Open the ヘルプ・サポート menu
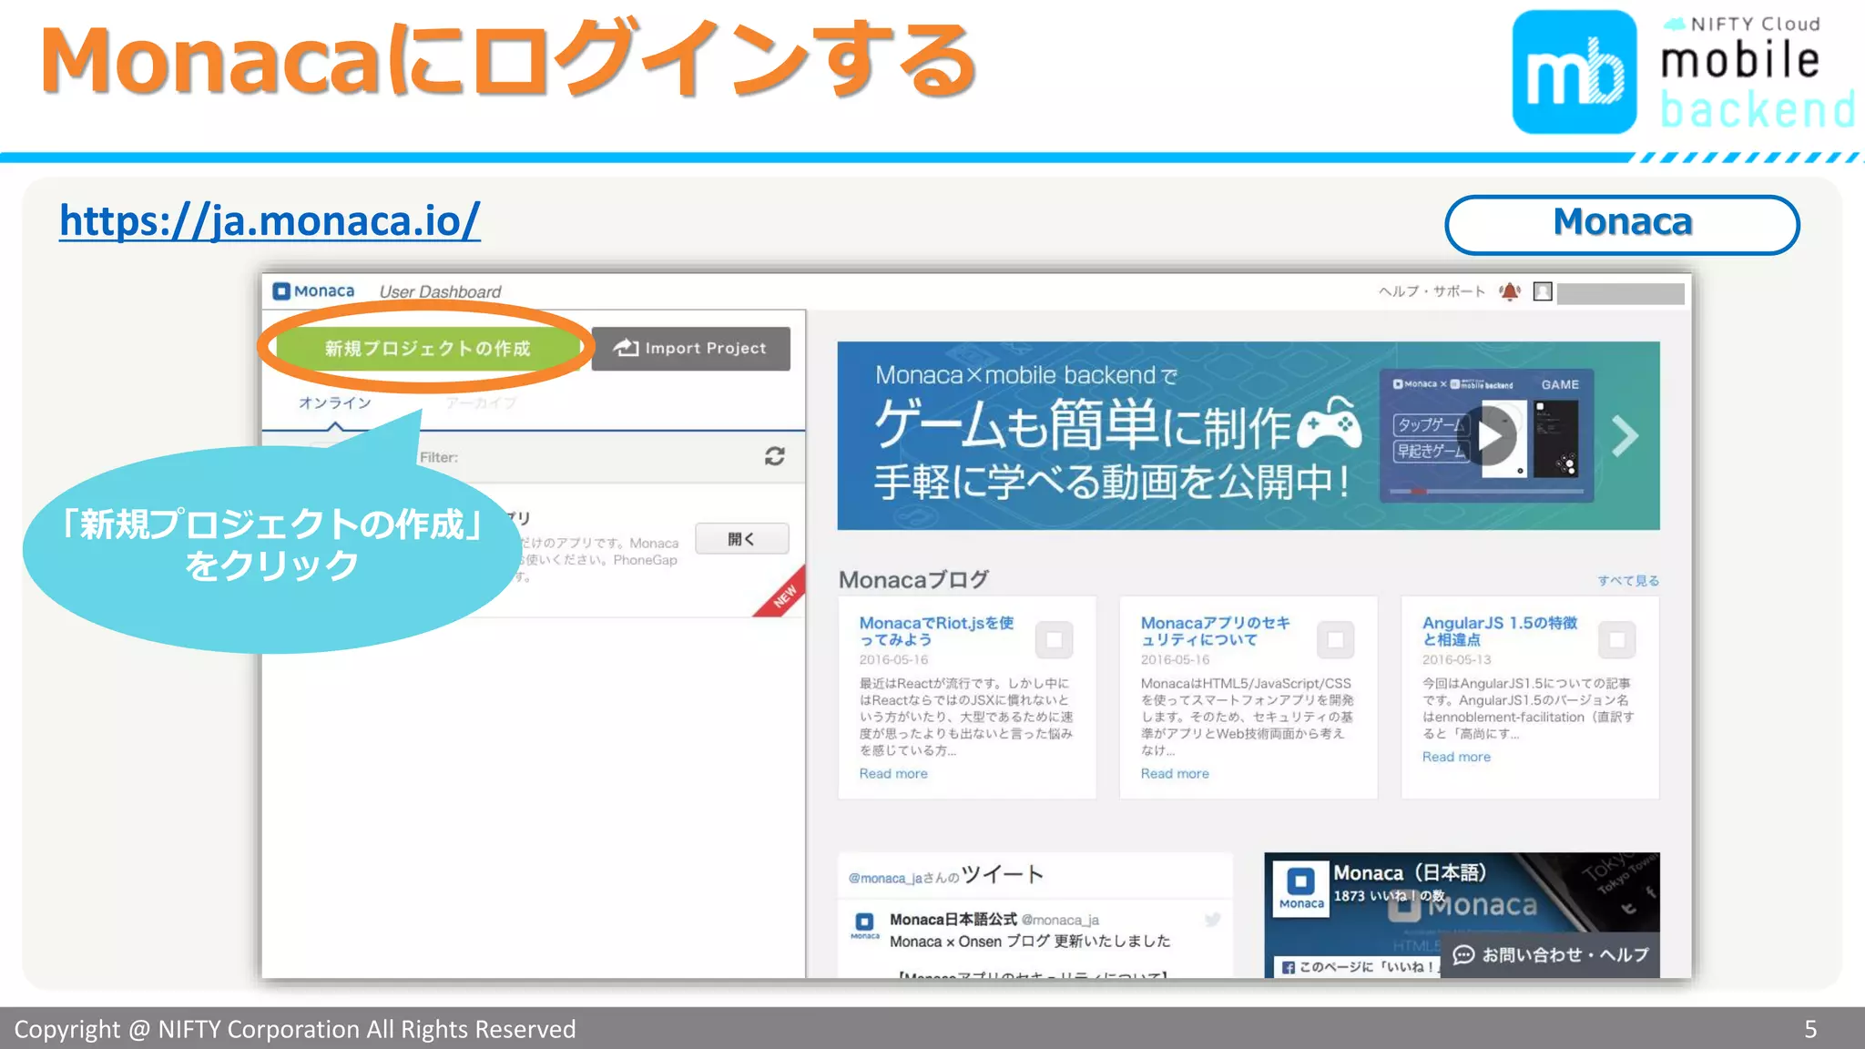 tap(1431, 291)
